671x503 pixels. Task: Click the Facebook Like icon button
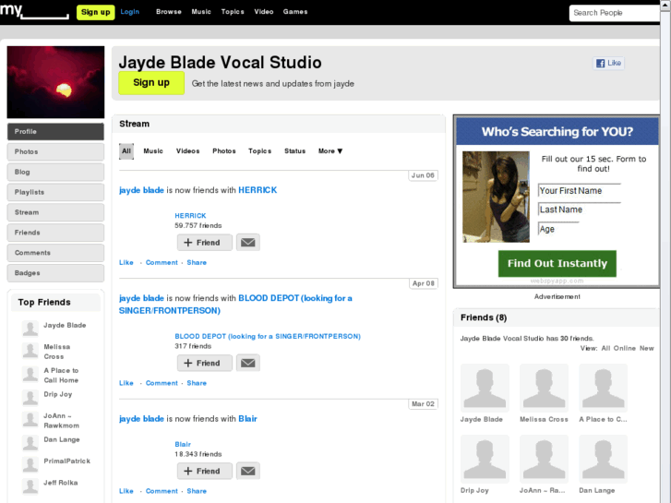click(608, 63)
